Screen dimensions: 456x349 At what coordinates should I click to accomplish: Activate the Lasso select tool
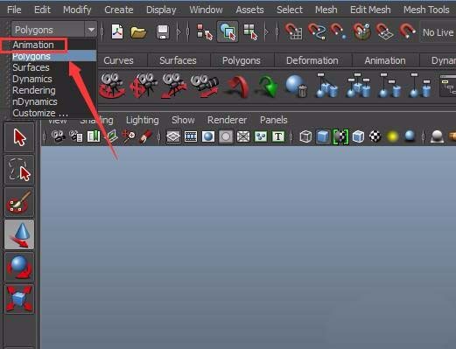pyautogui.click(x=19, y=170)
